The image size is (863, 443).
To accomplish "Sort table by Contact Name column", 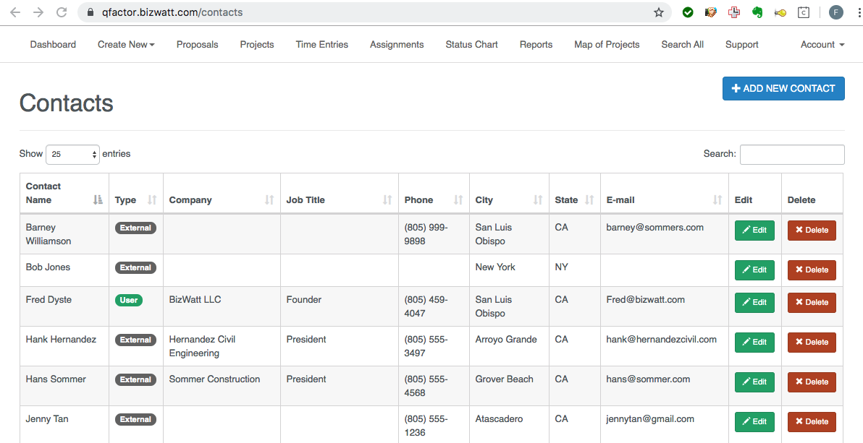I will (98, 200).
